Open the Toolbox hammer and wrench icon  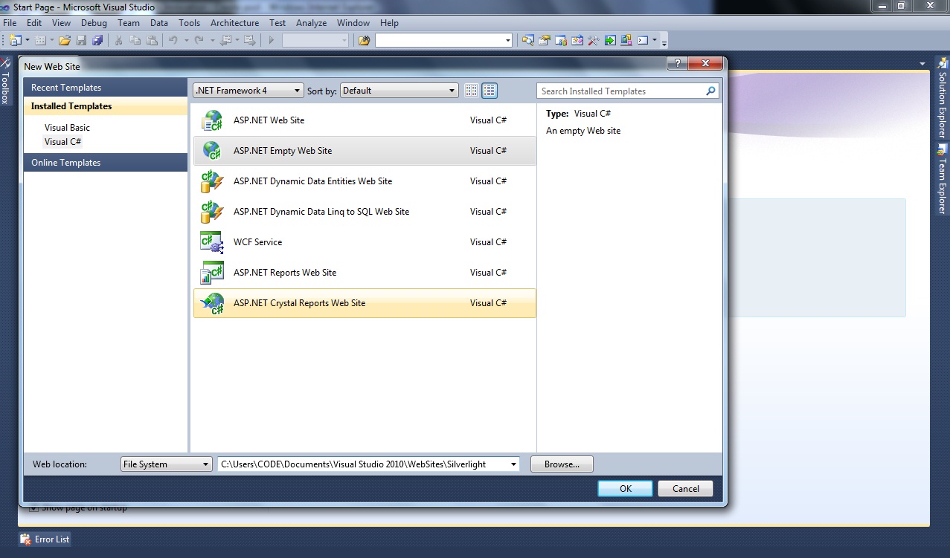(x=593, y=40)
